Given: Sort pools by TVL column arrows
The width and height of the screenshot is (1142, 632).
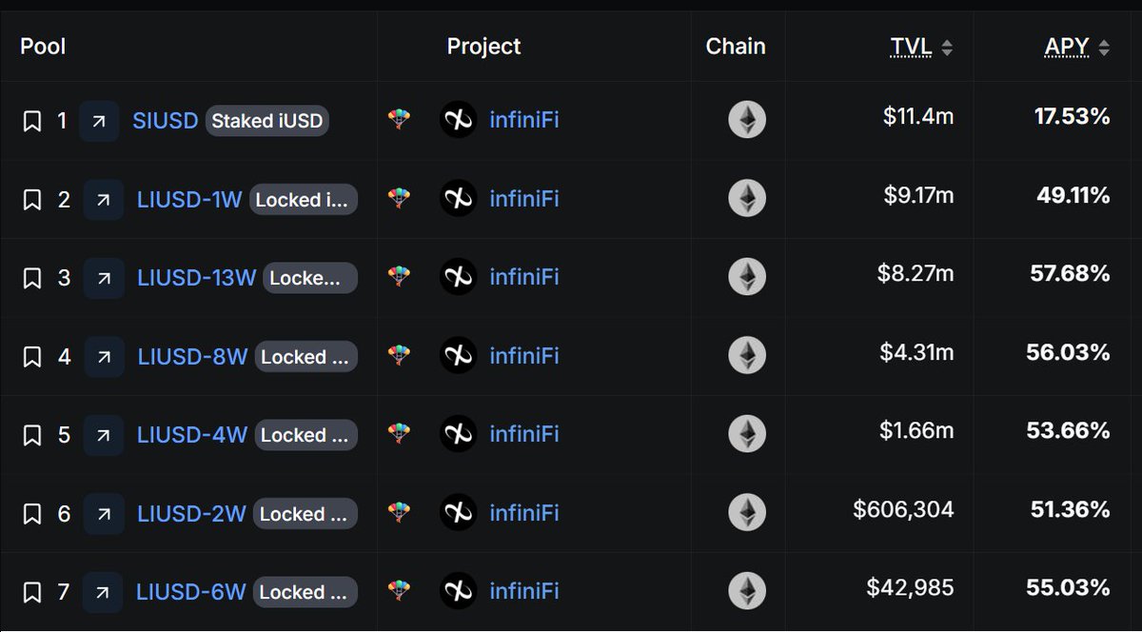Looking at the screenshot, I should pos(947,48).
